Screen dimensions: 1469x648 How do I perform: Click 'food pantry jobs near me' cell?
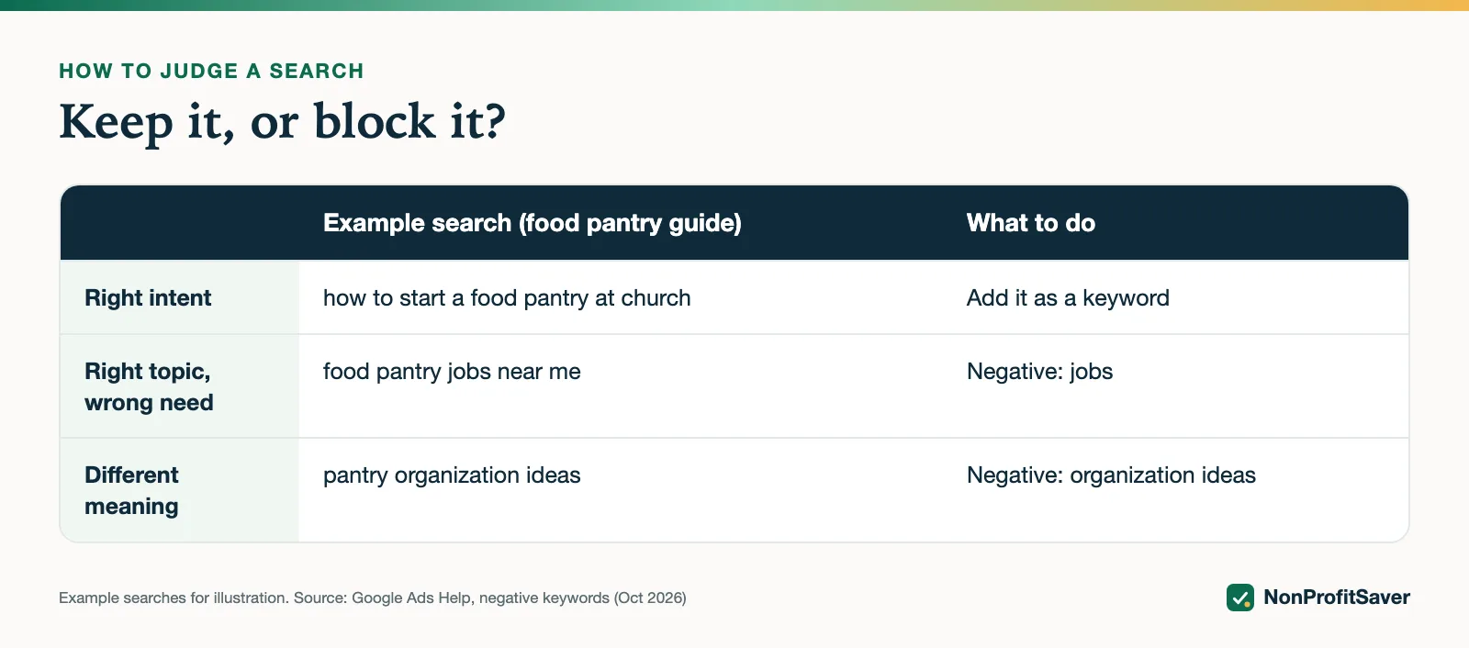coord(452,372)
